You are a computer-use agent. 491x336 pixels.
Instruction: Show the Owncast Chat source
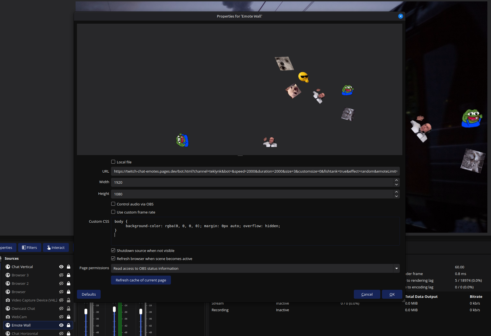click(x=61, y=308)
